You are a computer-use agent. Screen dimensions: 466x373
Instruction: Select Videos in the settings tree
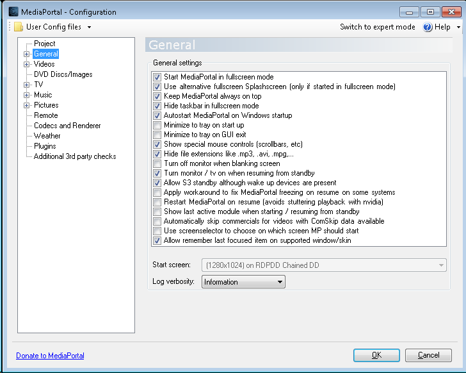(x=44, y=64)
